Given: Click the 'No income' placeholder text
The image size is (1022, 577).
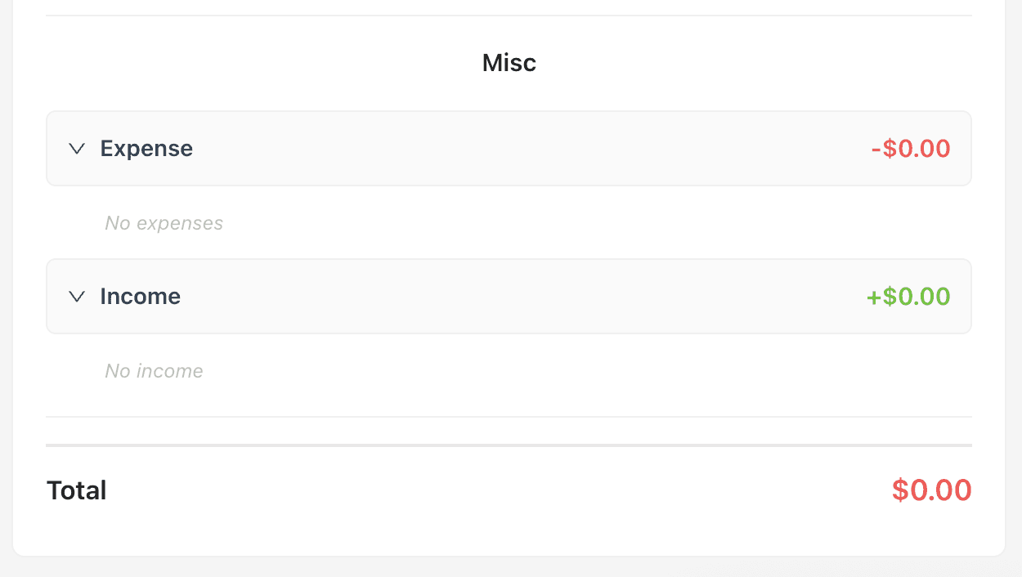Looking at the screenshot, I should click(x=154, y=371).
